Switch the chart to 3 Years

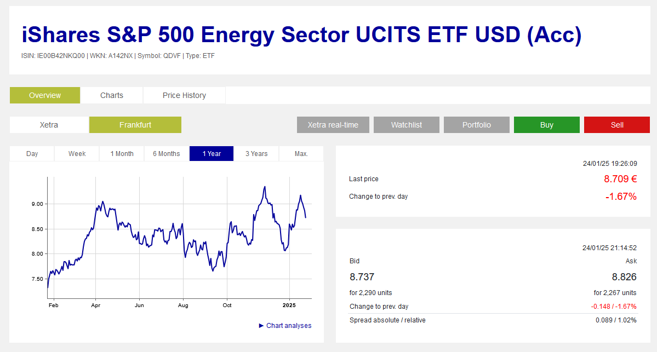[x=256, y=154]
